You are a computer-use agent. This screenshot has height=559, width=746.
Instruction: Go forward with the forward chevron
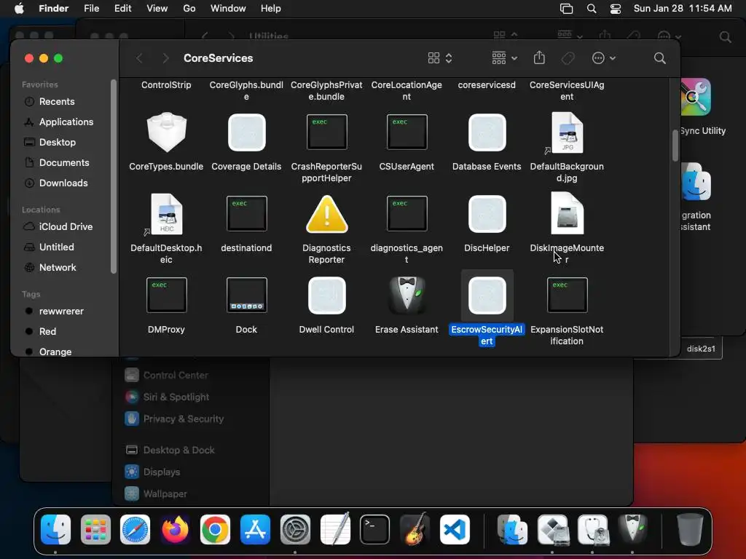click(x=165, y=58)
